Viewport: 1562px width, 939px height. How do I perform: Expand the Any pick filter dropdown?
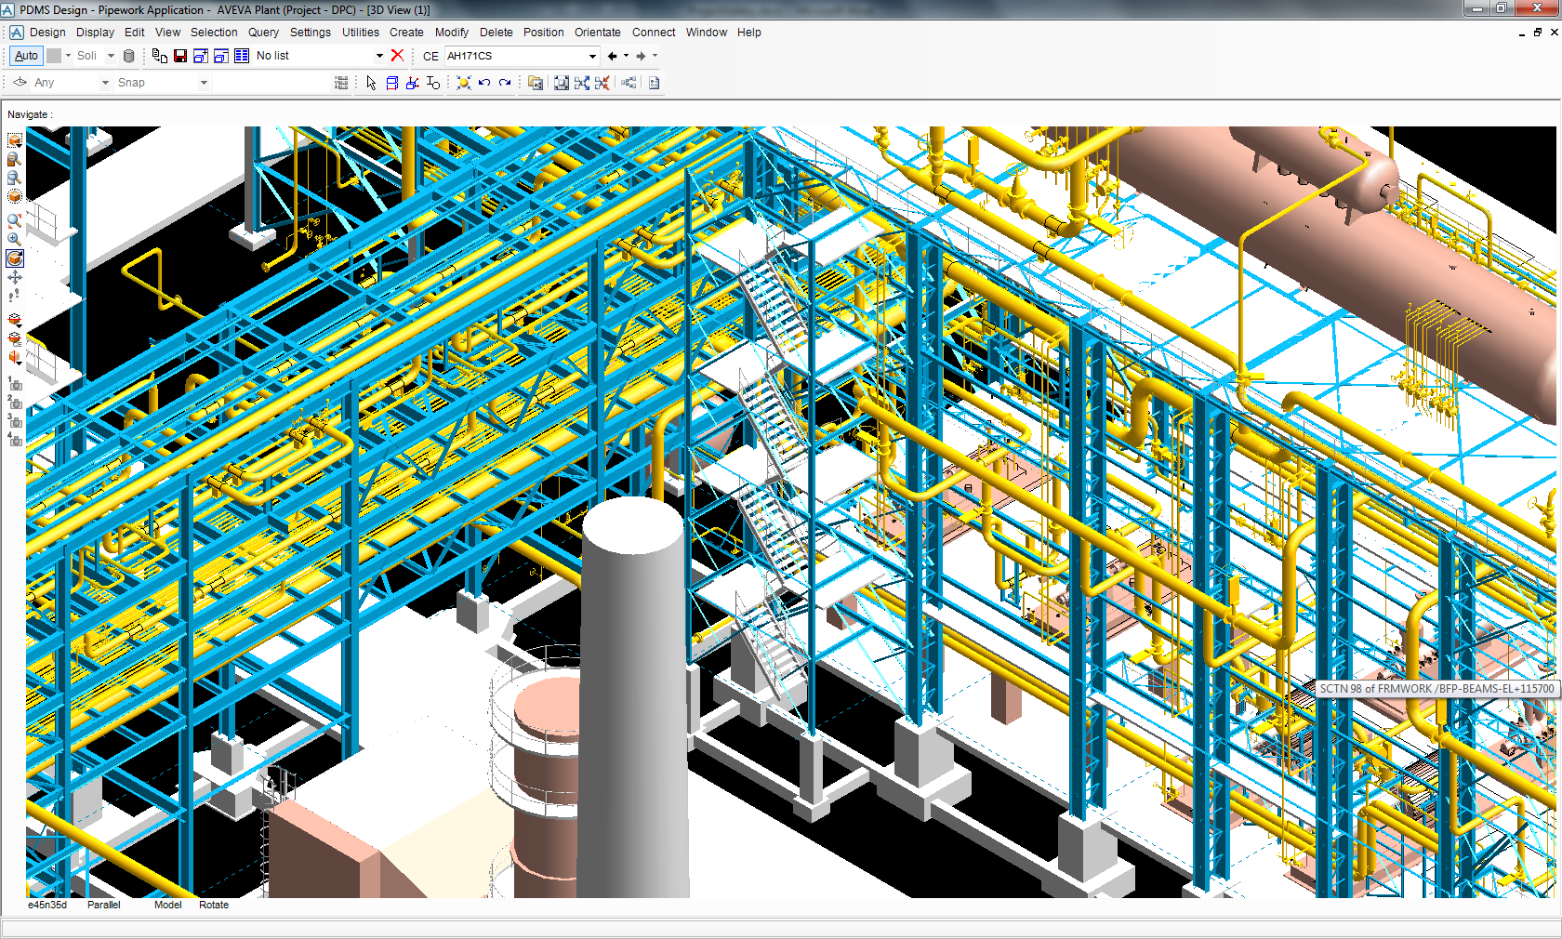pyautogui.click(x=105, y=83)
